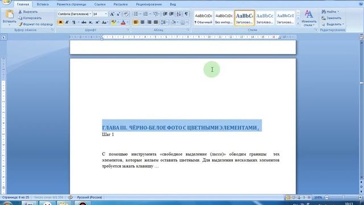This screenshot has height=205, width=364.
Task: Select the Обычный style thumbnail
Action: tap(204, 18)
